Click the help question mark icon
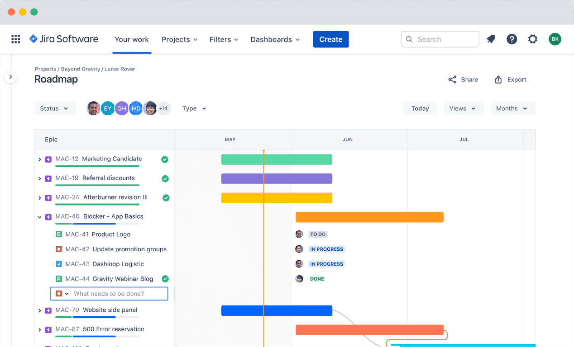This screenshot has height=347, width=574. pyautogui.click(x=512, y=39)
